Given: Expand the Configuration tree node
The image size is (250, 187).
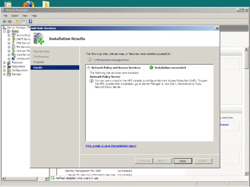Looking at the screenshot, I should coord(4,71).
